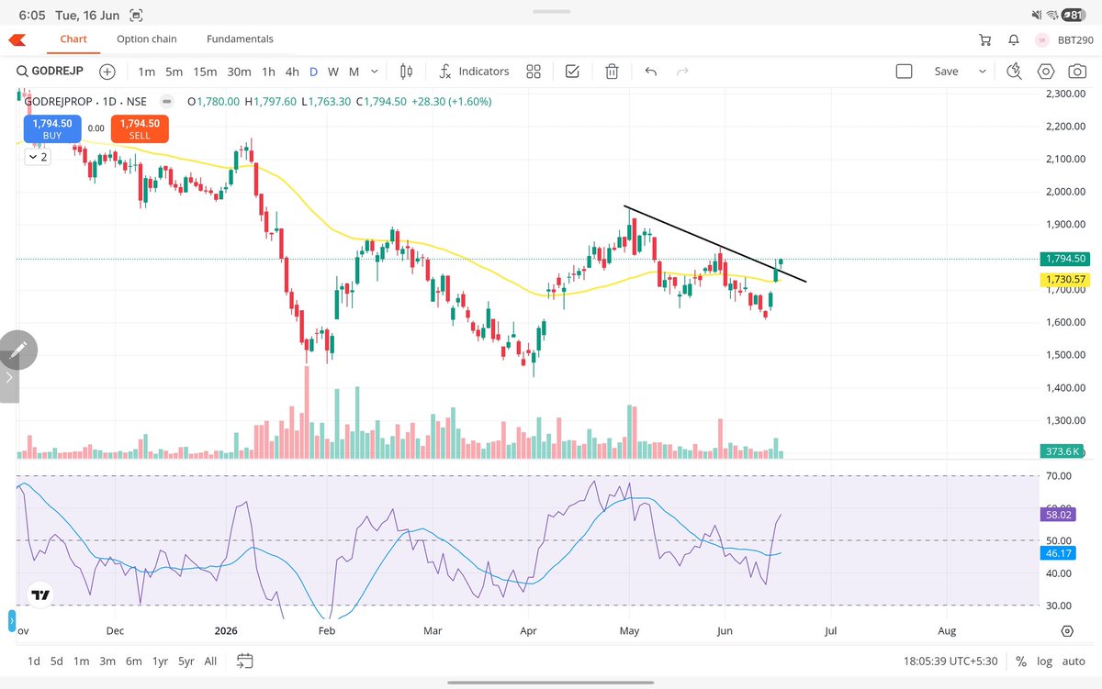Toggle the checkbox tool in the toolbar
Image resolution: width=1102 pixels, height=689 pixels.
click(572, 72)
